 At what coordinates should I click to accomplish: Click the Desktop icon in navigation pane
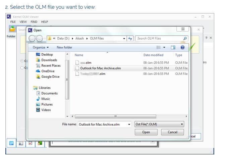click(38, 54)
